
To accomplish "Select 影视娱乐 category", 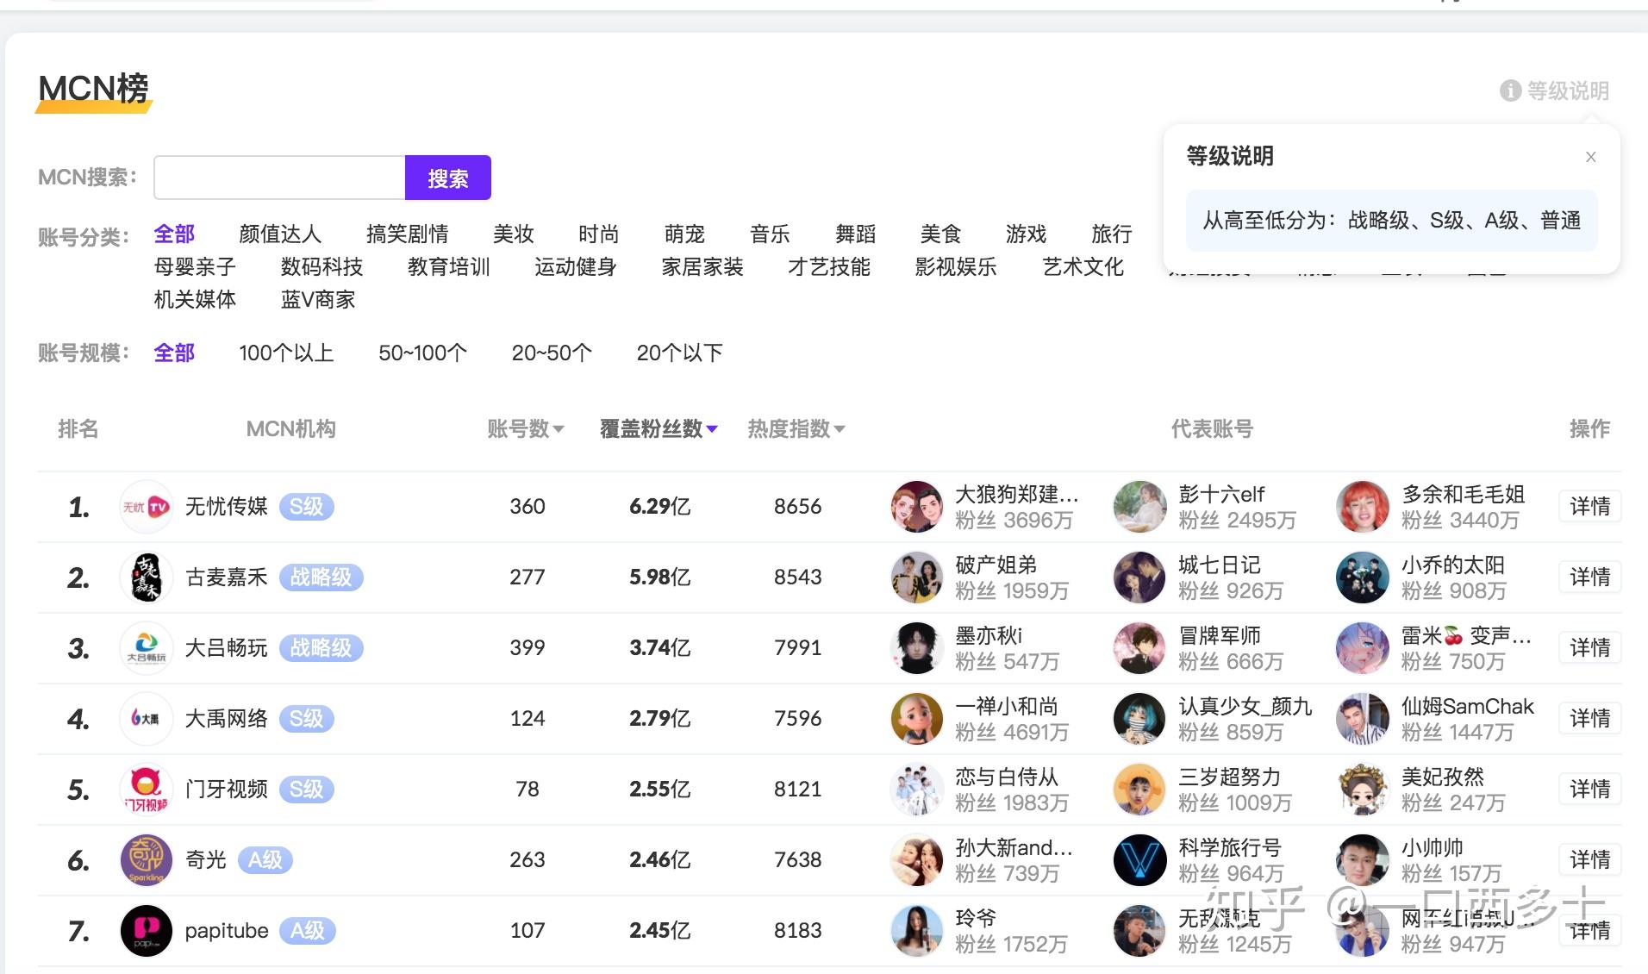I will (956, 266).
